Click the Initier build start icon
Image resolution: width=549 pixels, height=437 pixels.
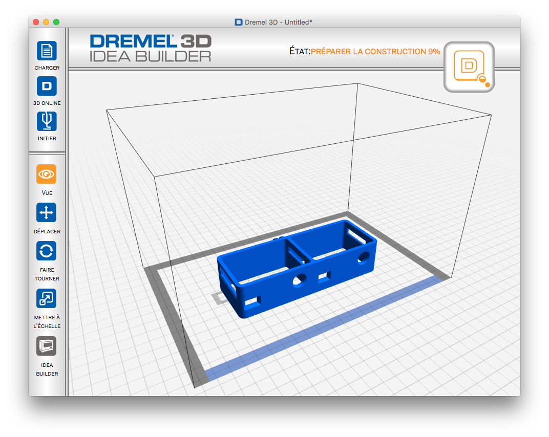tap(47, 122)
